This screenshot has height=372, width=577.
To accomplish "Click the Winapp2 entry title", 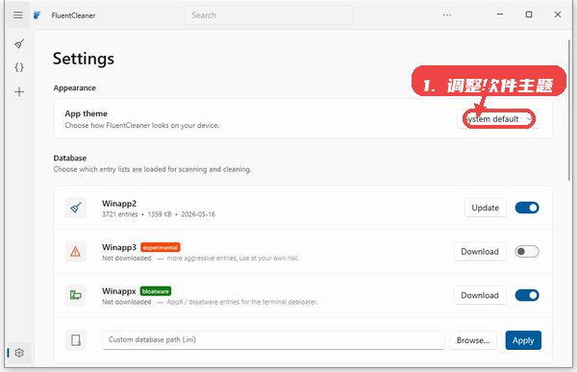I will (119, 203).
